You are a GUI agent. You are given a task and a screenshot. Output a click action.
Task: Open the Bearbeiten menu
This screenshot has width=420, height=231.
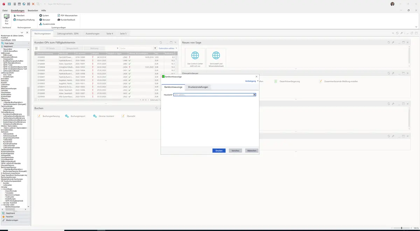33,10
